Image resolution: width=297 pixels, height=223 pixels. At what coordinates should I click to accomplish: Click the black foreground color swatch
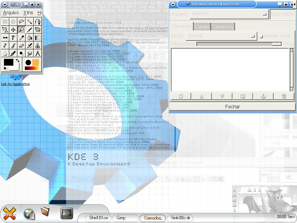pyautogui.click(x=8, y=62)
